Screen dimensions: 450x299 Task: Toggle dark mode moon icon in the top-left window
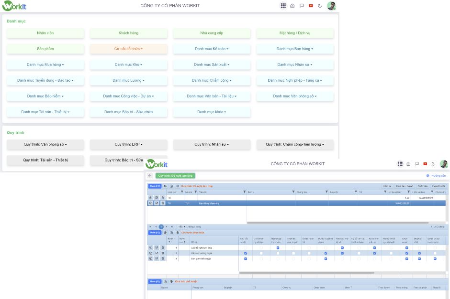pyautogui.click(x=320, y=6)
